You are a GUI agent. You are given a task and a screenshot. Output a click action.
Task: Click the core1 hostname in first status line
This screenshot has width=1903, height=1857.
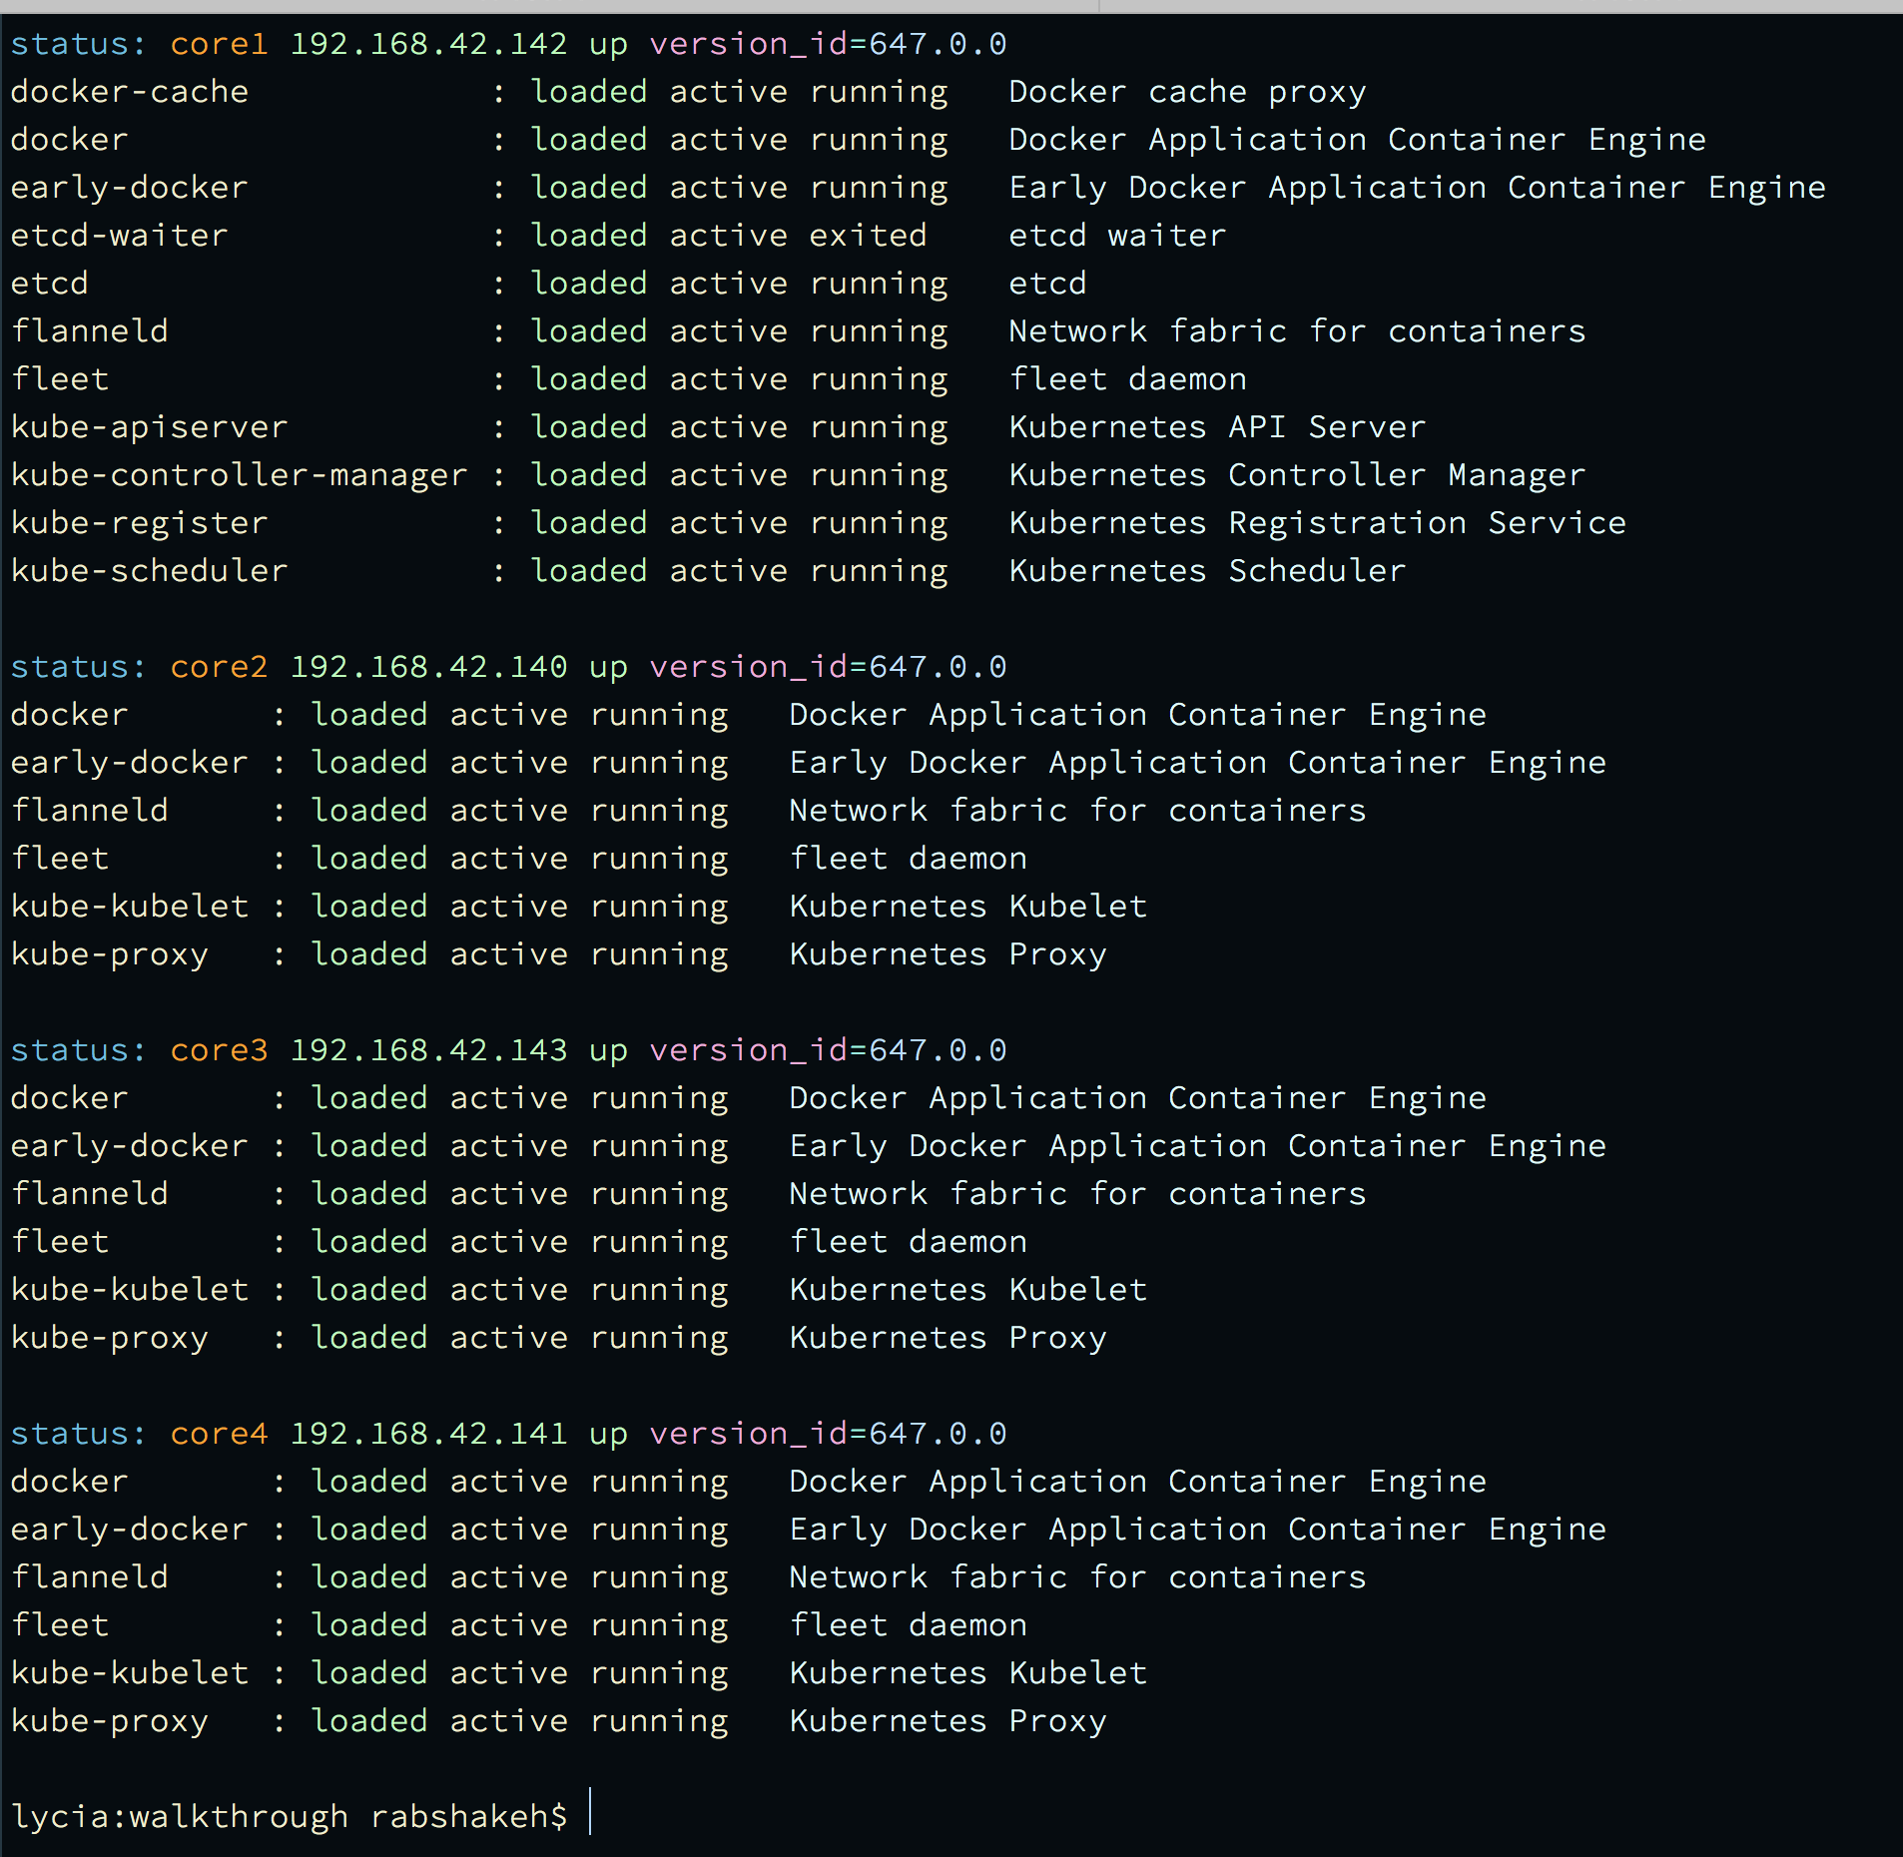tap(219, 44)
